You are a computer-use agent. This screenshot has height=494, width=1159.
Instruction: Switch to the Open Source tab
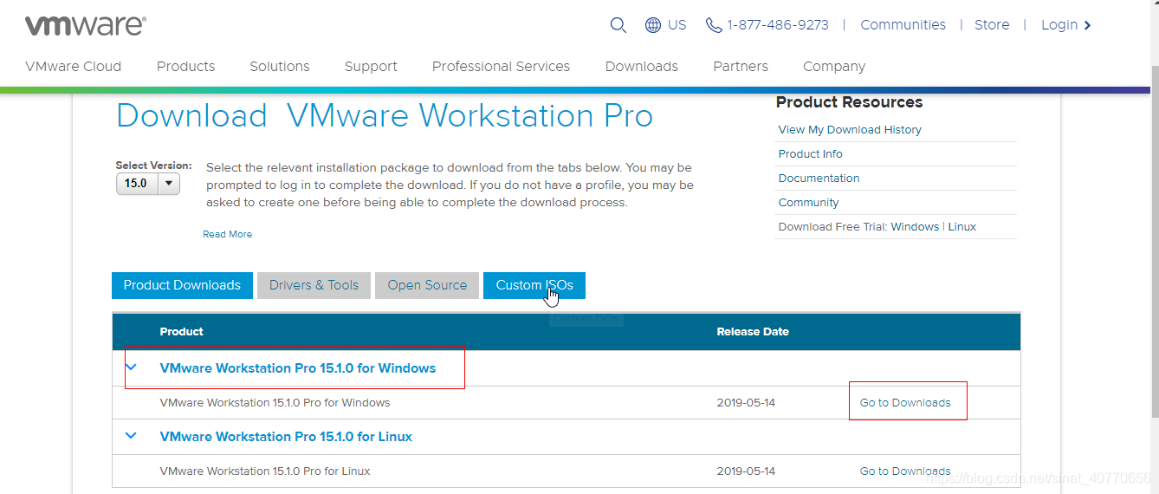click(427, 285)
